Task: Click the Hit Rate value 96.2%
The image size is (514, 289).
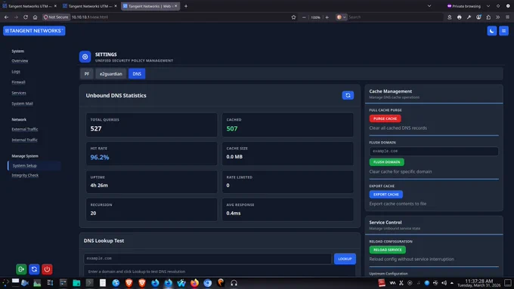Action: tap(100, 157)
